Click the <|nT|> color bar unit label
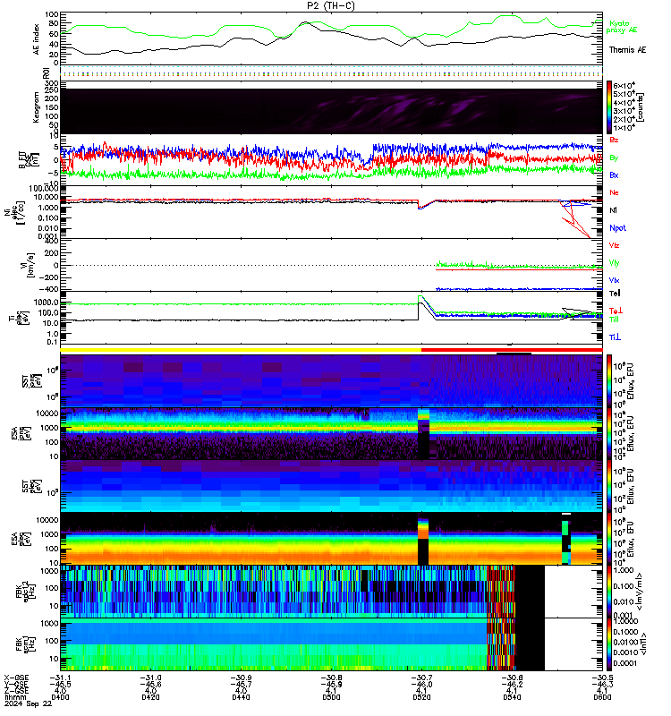The height and width of the screenshot is (716, 671). pos(643,644)
